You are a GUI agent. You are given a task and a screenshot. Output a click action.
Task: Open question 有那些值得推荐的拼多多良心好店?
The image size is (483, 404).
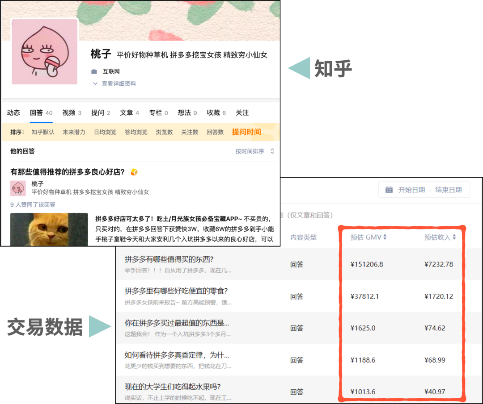[x=67, y=172]
